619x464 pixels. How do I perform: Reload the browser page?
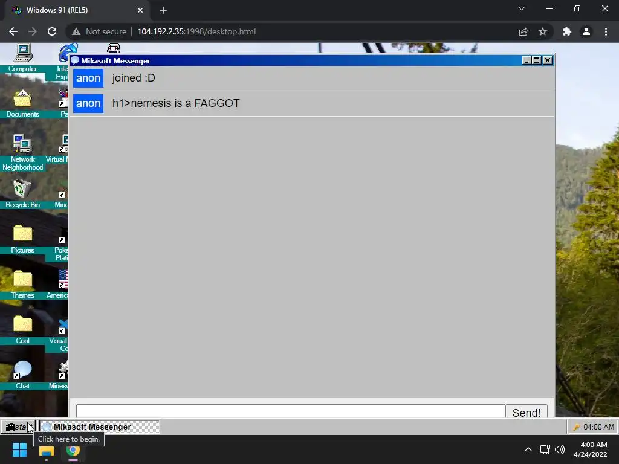coord(52,31)
